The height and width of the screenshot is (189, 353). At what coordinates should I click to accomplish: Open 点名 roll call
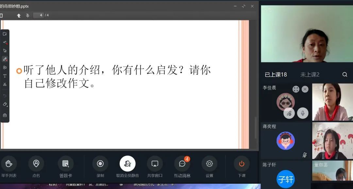click(x=36, y=167)
